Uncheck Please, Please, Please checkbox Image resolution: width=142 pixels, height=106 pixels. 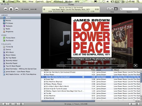click(x=45, y=84)
